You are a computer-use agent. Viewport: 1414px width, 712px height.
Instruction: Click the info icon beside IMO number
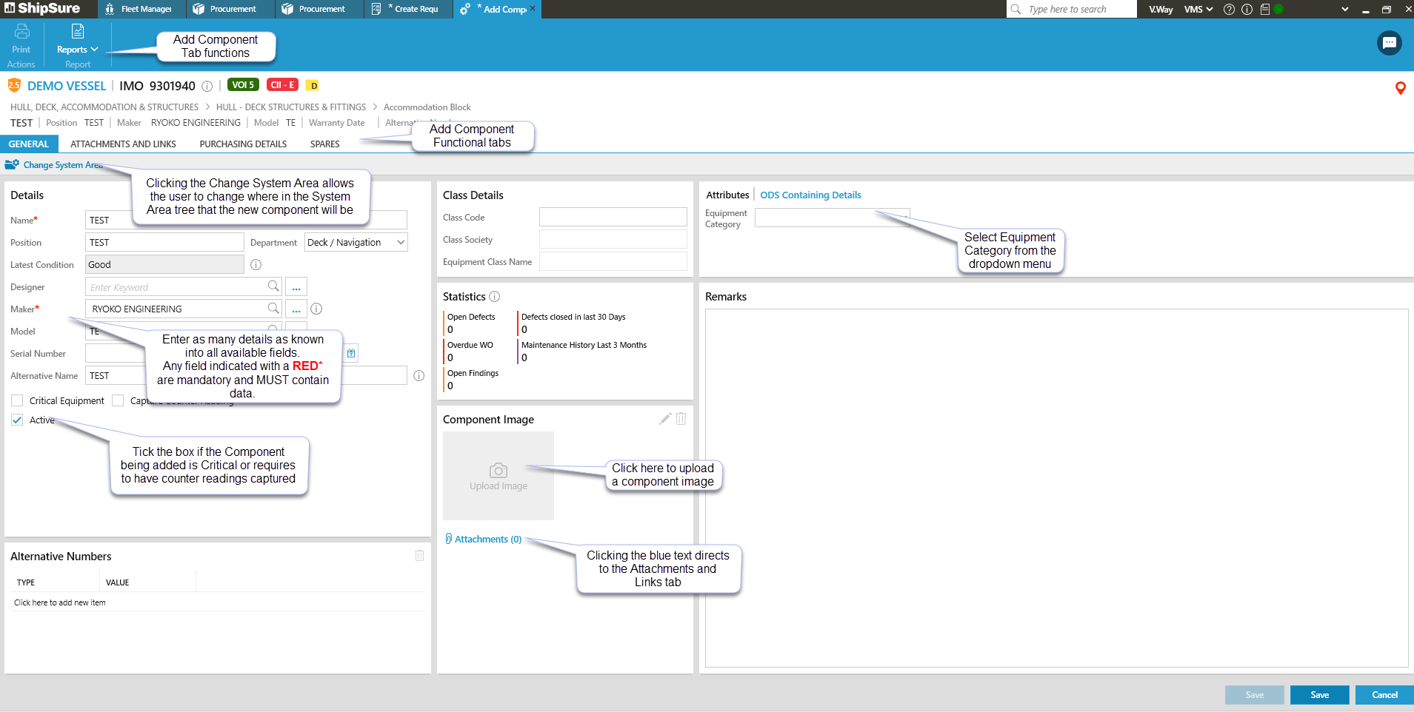[207, 87]
